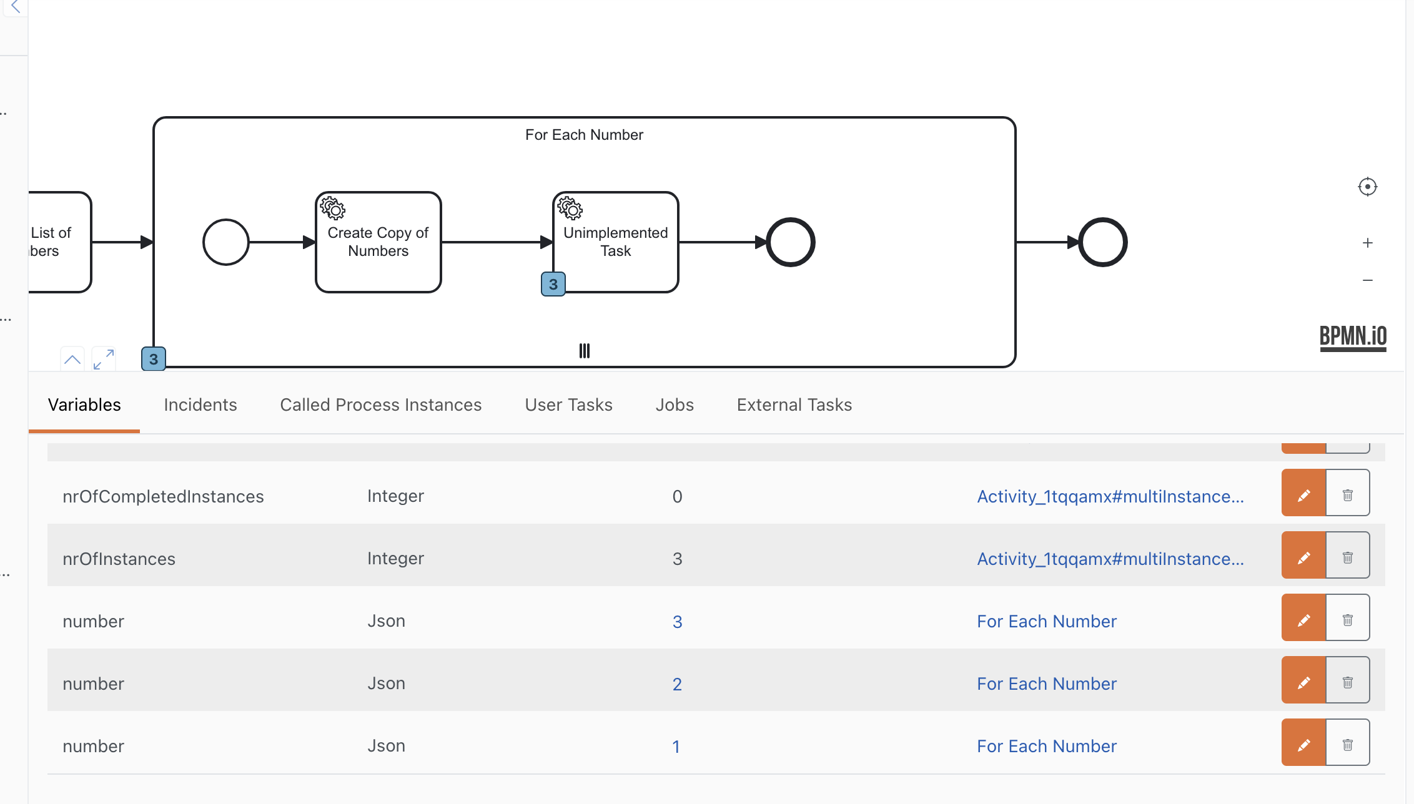Screen dimensions: 1414x804
Task: Delete the number variable with value 1
Action: click(x=1347, y=745)
